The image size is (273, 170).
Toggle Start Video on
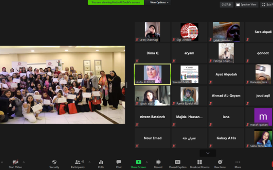(15, 163)
